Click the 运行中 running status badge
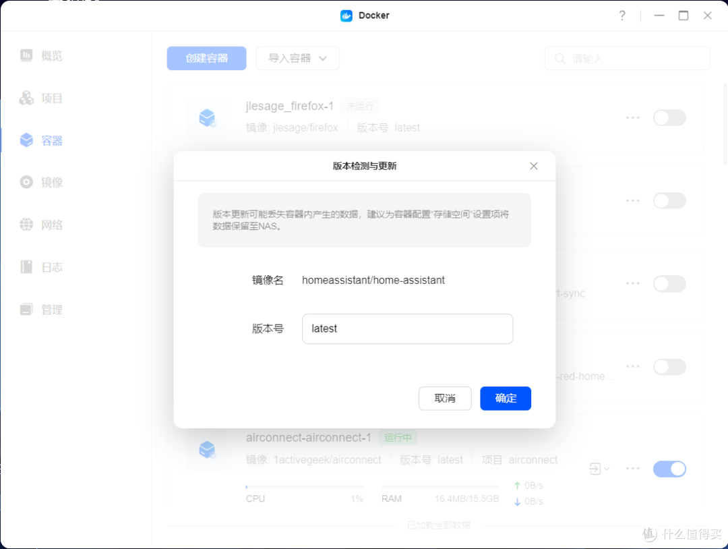 click(398, 438)
